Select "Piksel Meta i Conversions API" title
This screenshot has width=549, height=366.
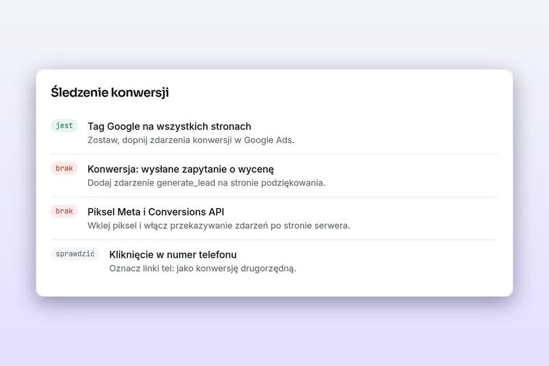coord(156,212)
